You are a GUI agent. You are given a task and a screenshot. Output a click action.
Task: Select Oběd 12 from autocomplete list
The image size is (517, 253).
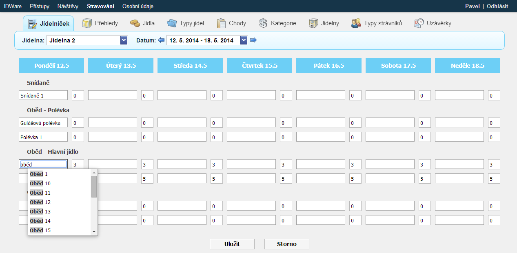coord(40,202)
